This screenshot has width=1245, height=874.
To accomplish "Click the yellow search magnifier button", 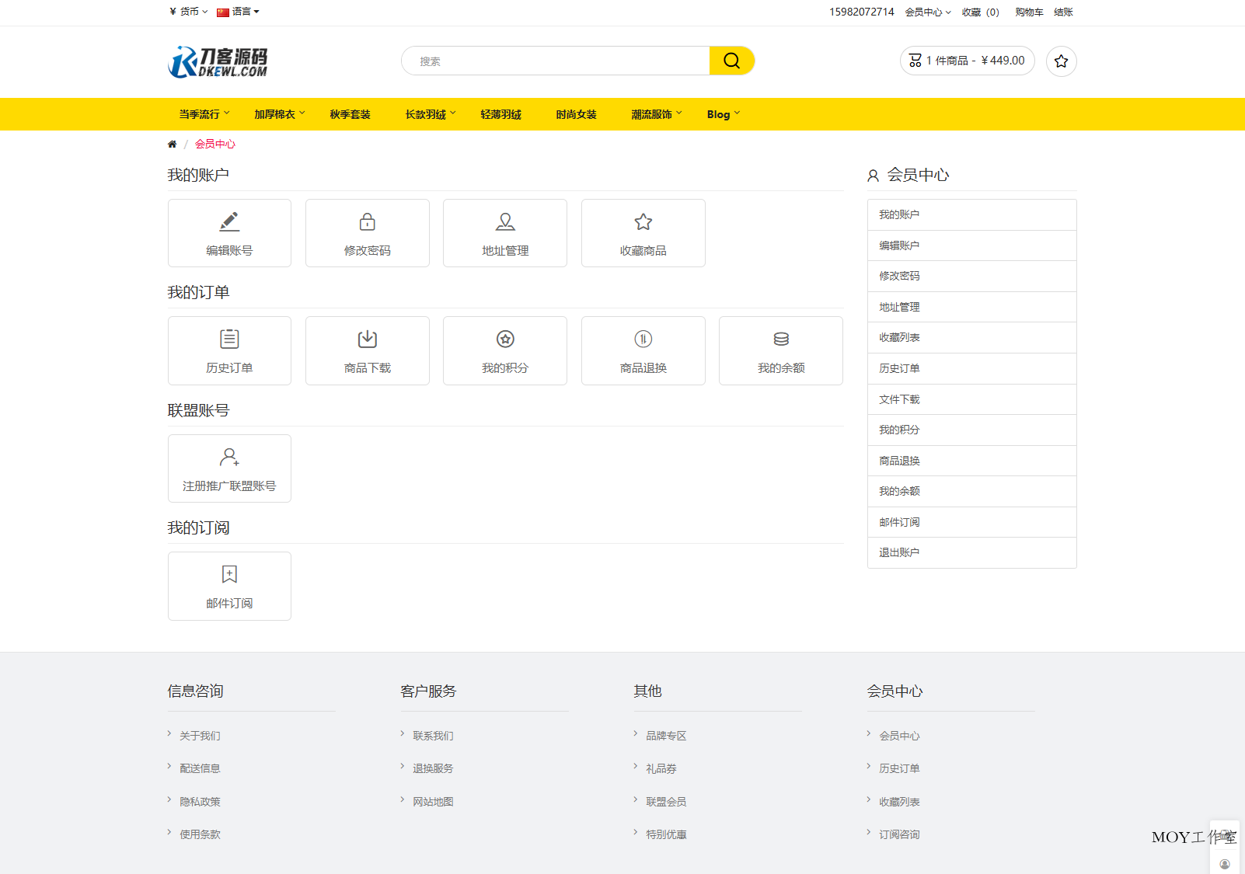I will coord(731,61).
